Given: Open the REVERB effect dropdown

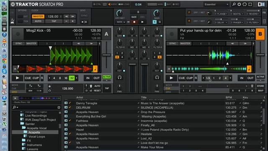Looking at the screenshot, I should (x=253, y=14).
